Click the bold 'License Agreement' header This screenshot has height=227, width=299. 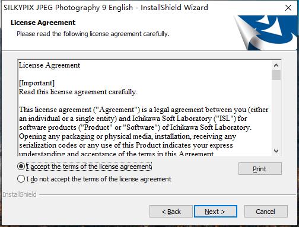point(43,23)
